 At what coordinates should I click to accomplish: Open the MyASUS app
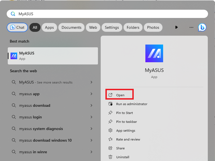[120, 95]
